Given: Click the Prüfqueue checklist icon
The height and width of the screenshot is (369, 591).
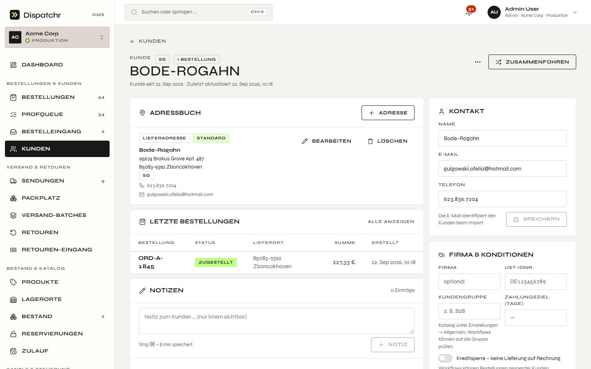Looking at the screenshot, I should [14, 114].
